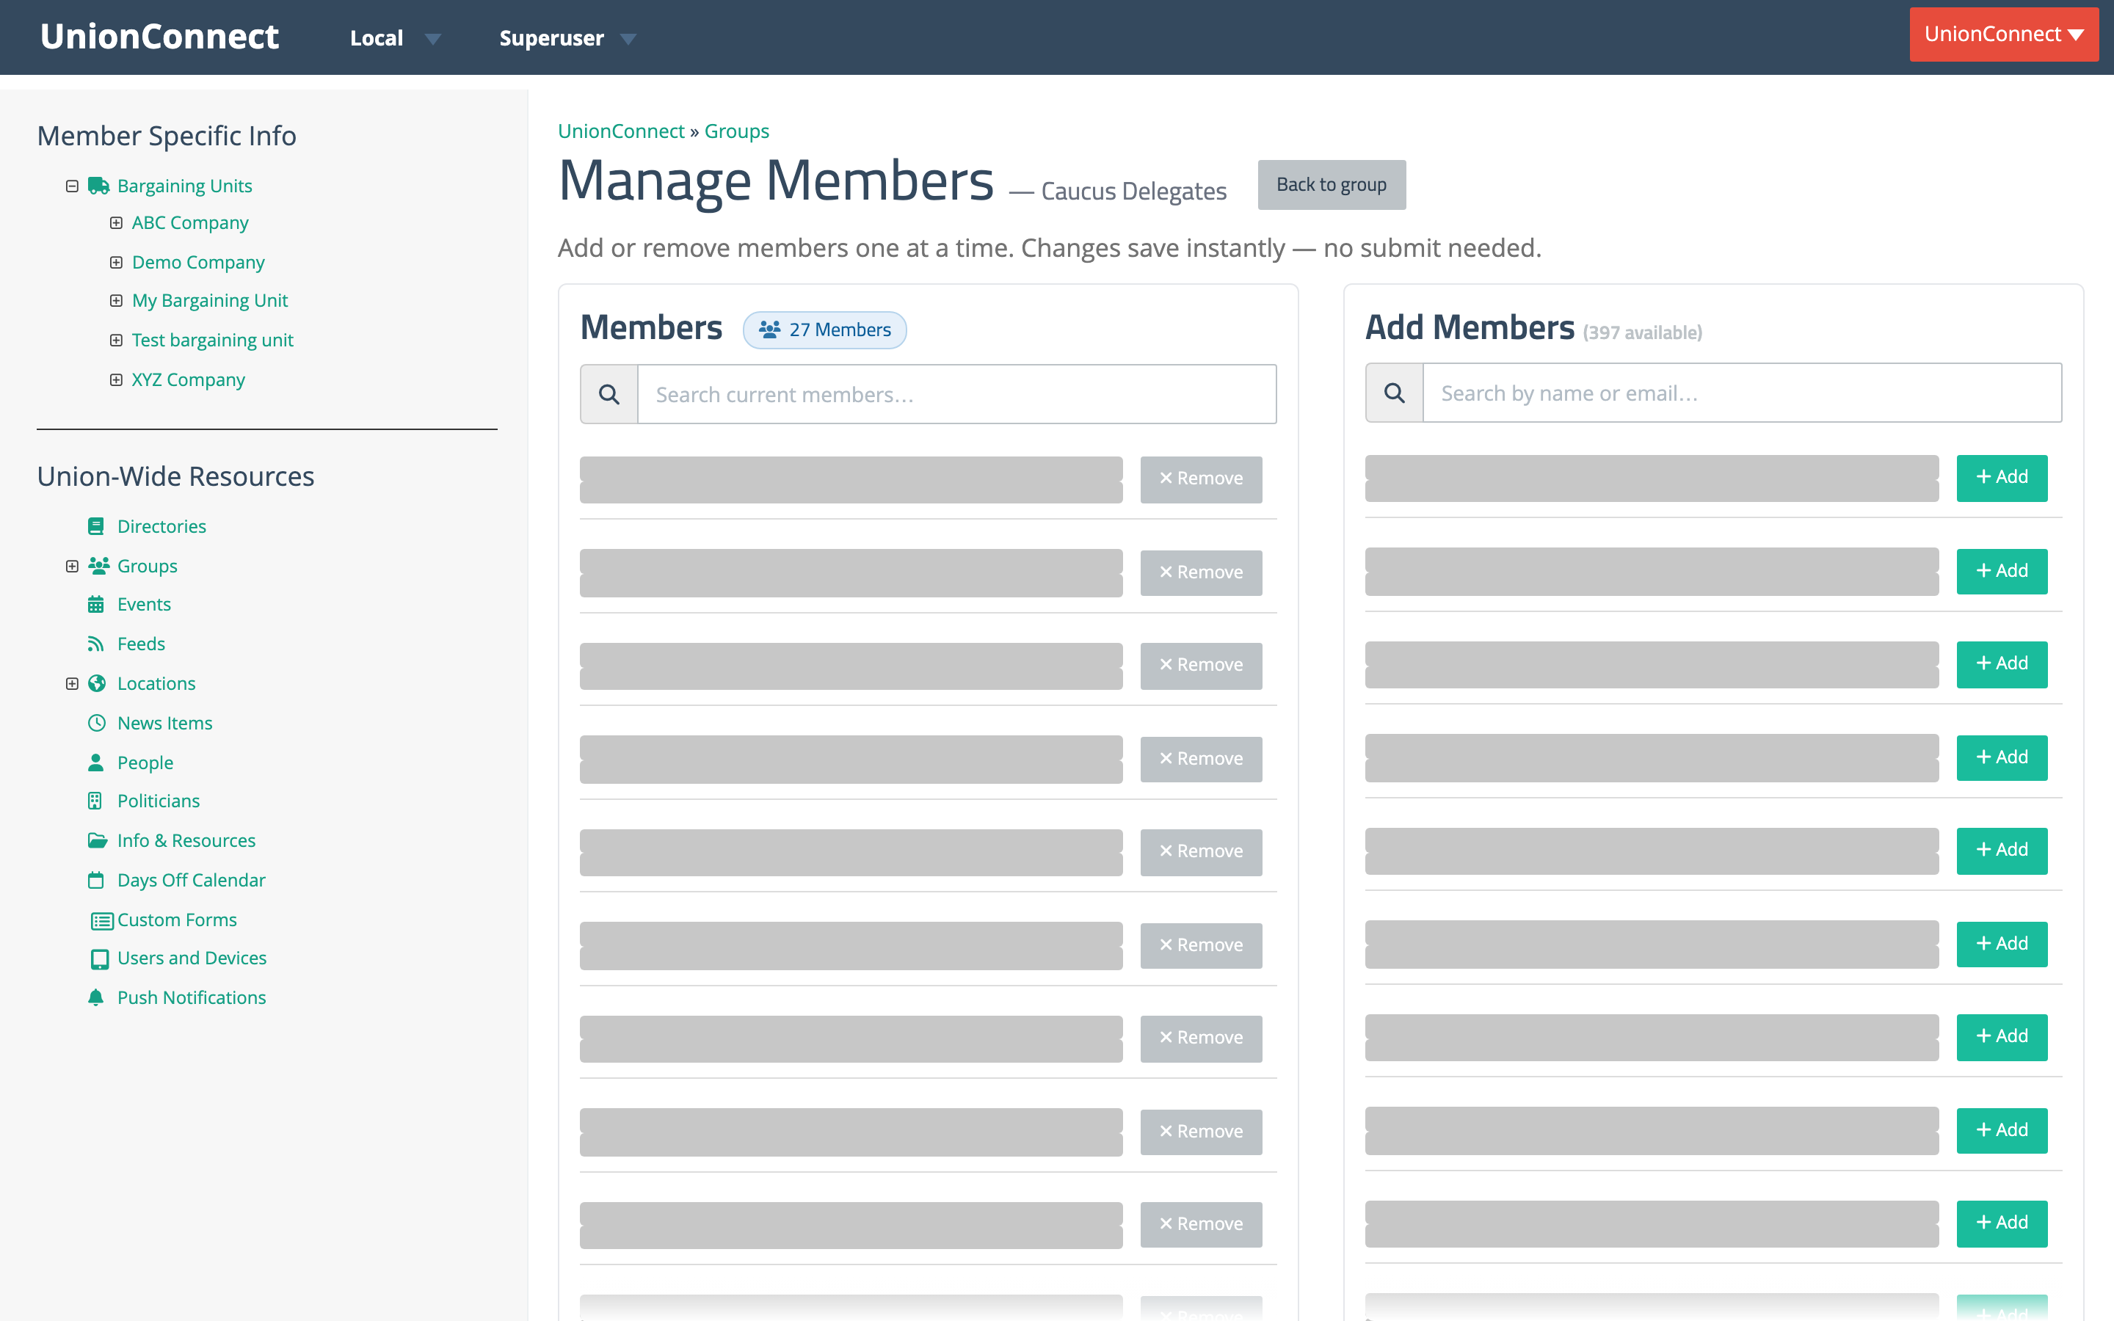Expand the XYZ Company node

[116, 380]
